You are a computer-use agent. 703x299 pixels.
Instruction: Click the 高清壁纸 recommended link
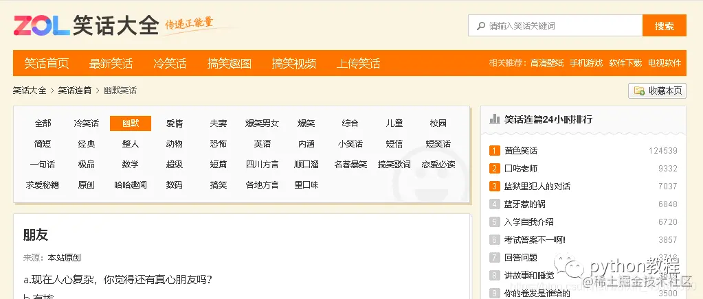click(546, 63)
